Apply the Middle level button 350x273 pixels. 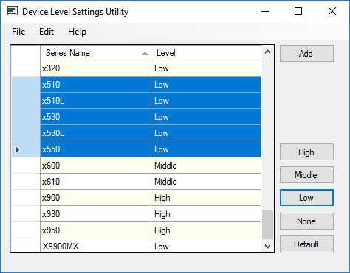[306, 175]
